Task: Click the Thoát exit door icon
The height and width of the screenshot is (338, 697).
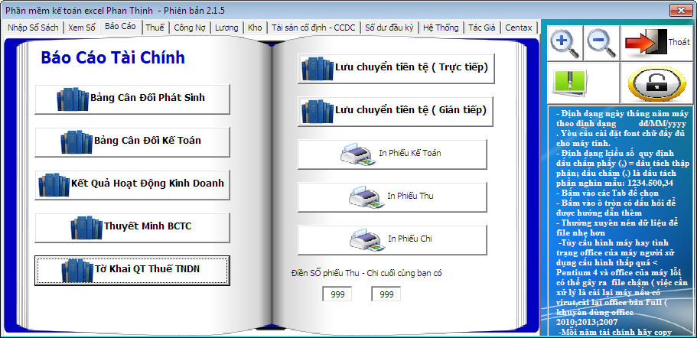Action: [x=657, y=43]
